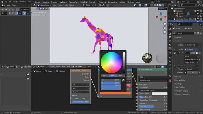Open the Random Walk subsurface dropdown
Viewport: 203px width, 114px height.
(153, 81)
